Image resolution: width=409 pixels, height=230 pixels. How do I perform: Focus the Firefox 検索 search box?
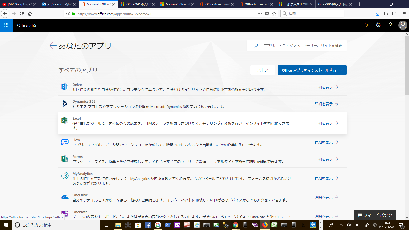(312, 14)
